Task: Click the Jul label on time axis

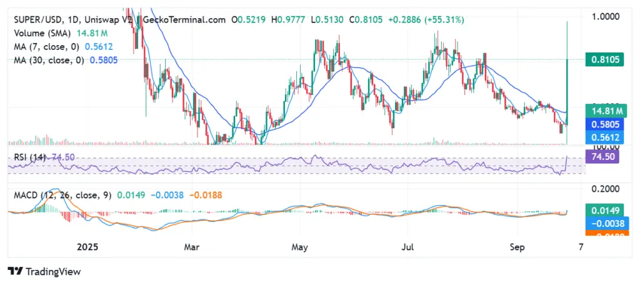Action: (x=407, y=247)
